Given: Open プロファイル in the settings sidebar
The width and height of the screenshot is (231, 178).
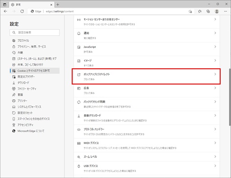Looking at the screenshot, I should coord(35,40).
